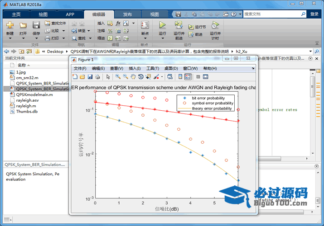
Task: Click the New file plus icon
Action: point(10,25)
